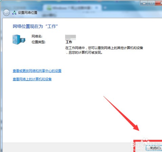Click the 位置类型 label
Screen dimensions: 162x152
[x=38, y=42]
